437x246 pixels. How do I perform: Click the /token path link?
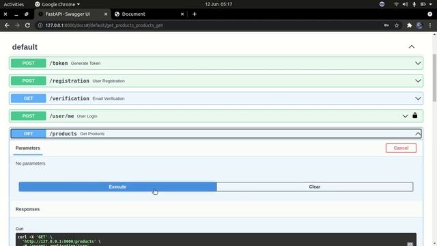click(59, 64)
